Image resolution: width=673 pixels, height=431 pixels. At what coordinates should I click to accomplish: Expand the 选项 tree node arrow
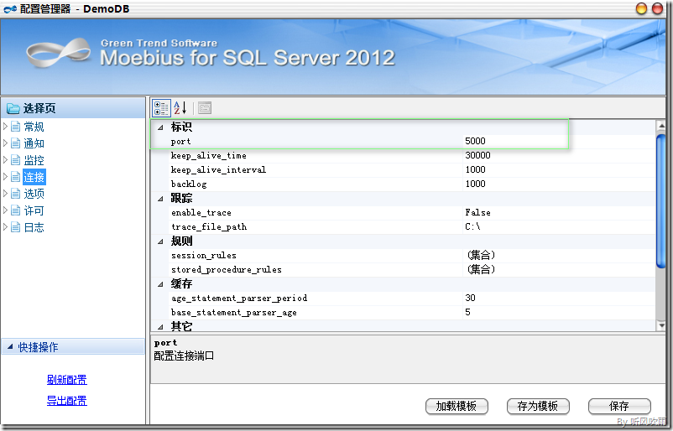(5, 193)
